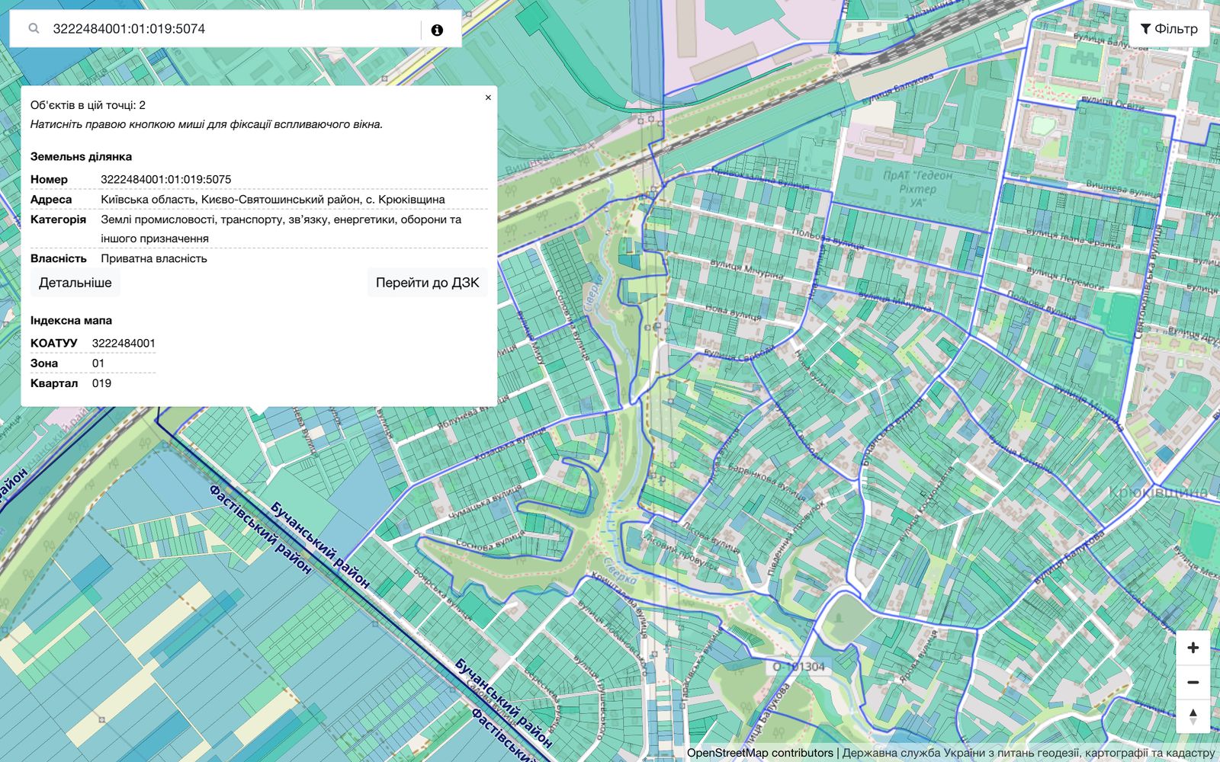Click the Об'єктів в цій точці: 2 text
Screen dimensions: 1220x762
(x=88, y=105)
